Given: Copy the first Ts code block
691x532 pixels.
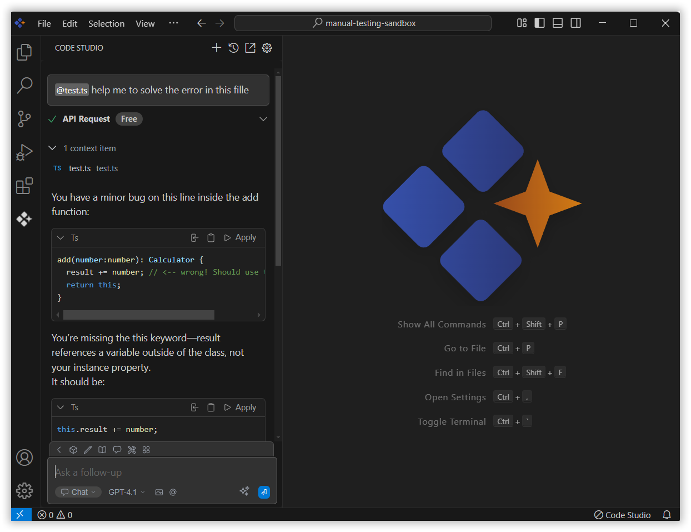Looking at the screenshot, I should point(211,238).
